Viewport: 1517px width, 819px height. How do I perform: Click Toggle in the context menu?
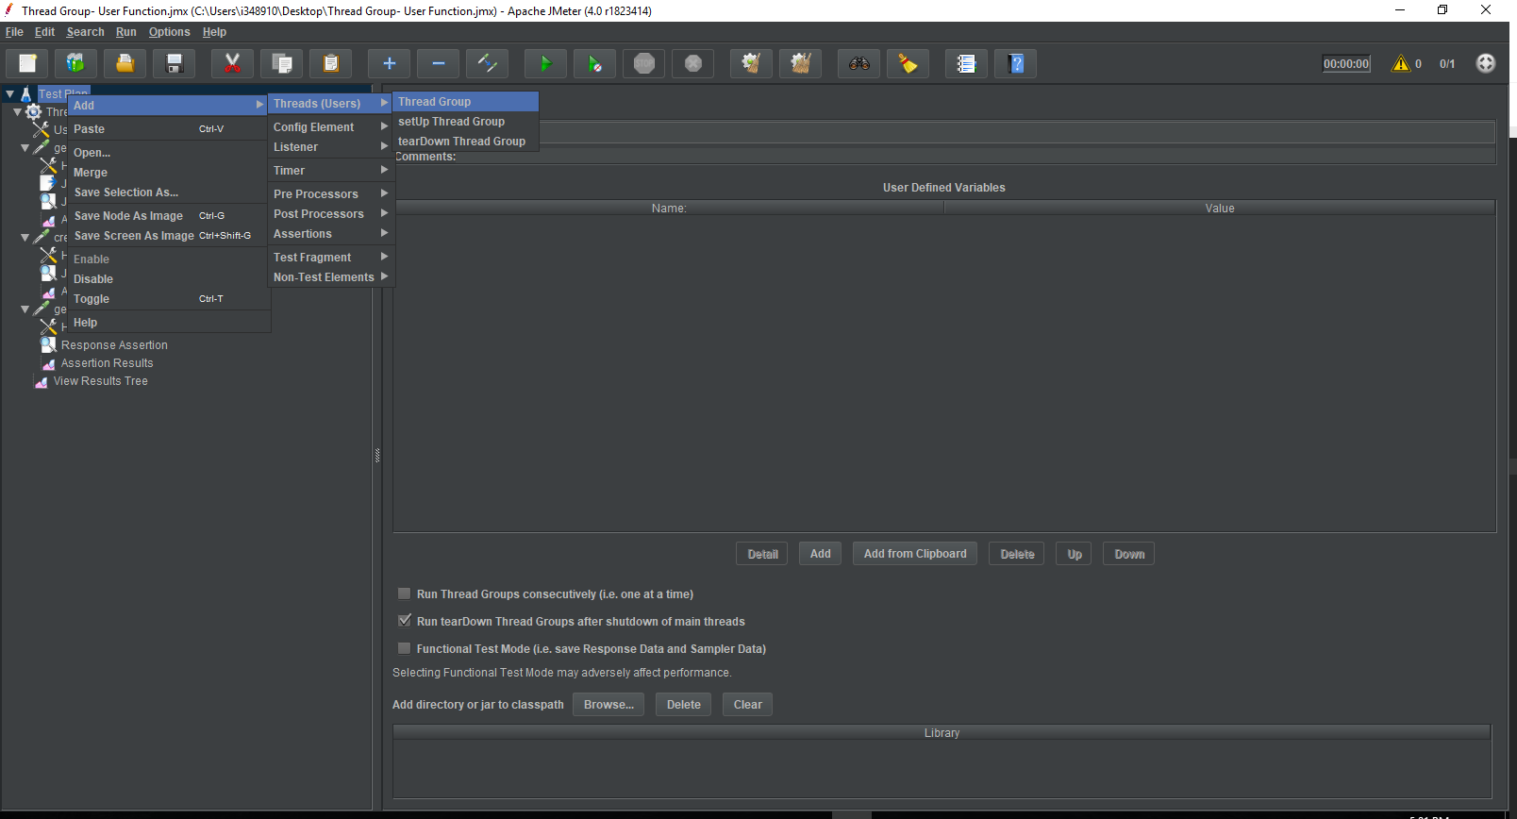(169, 299)
